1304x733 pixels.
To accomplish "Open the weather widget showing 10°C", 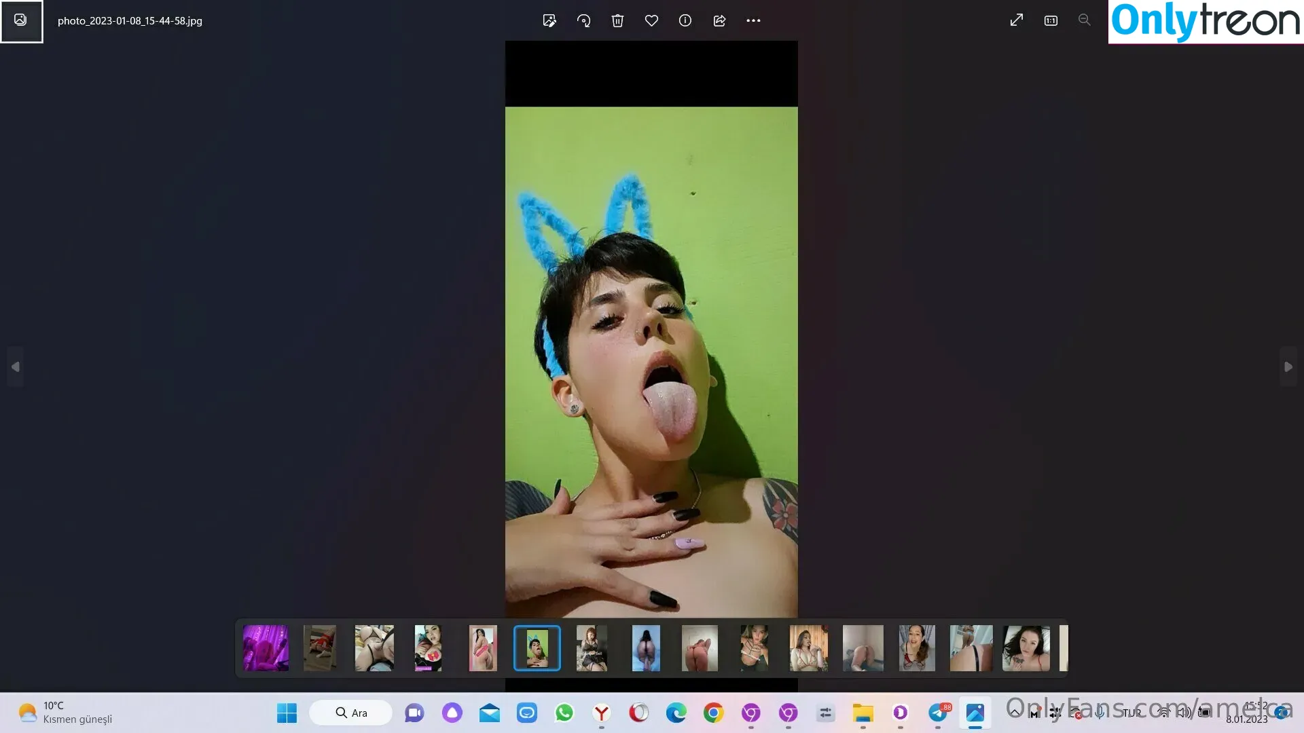I will pyautogui.click(x=65, y=713).
